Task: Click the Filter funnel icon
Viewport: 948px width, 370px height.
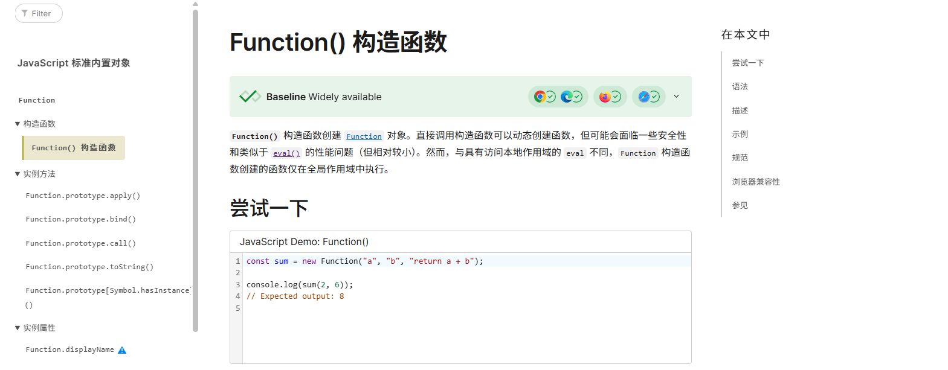Action: (24, 13)
